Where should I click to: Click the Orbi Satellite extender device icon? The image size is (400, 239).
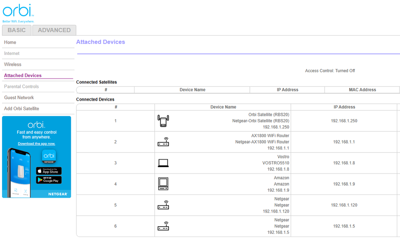(x=163, y=121)
